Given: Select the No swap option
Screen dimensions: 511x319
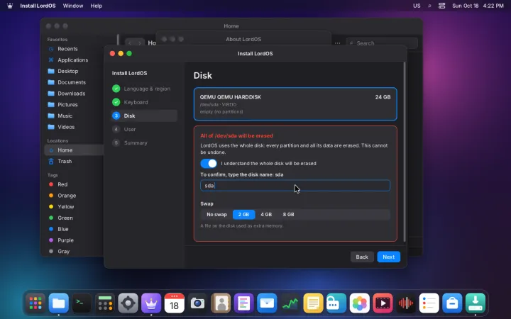Looking at the screenshot, I should [216, 215].
